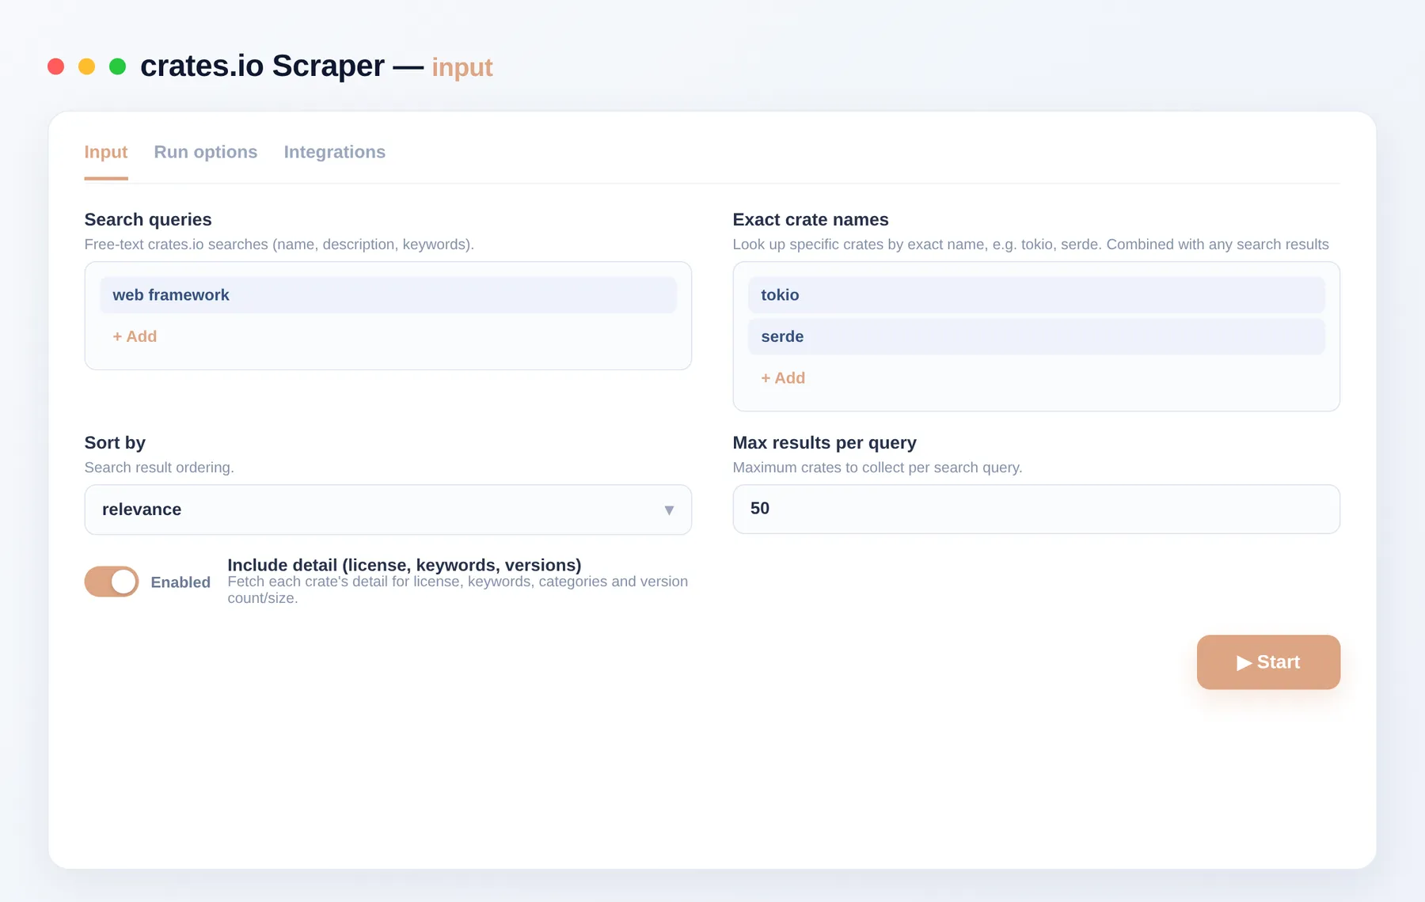1425x902 pixels.
Task: Select the 'serde' crate name entry
Action: (x=1036, y=336)
